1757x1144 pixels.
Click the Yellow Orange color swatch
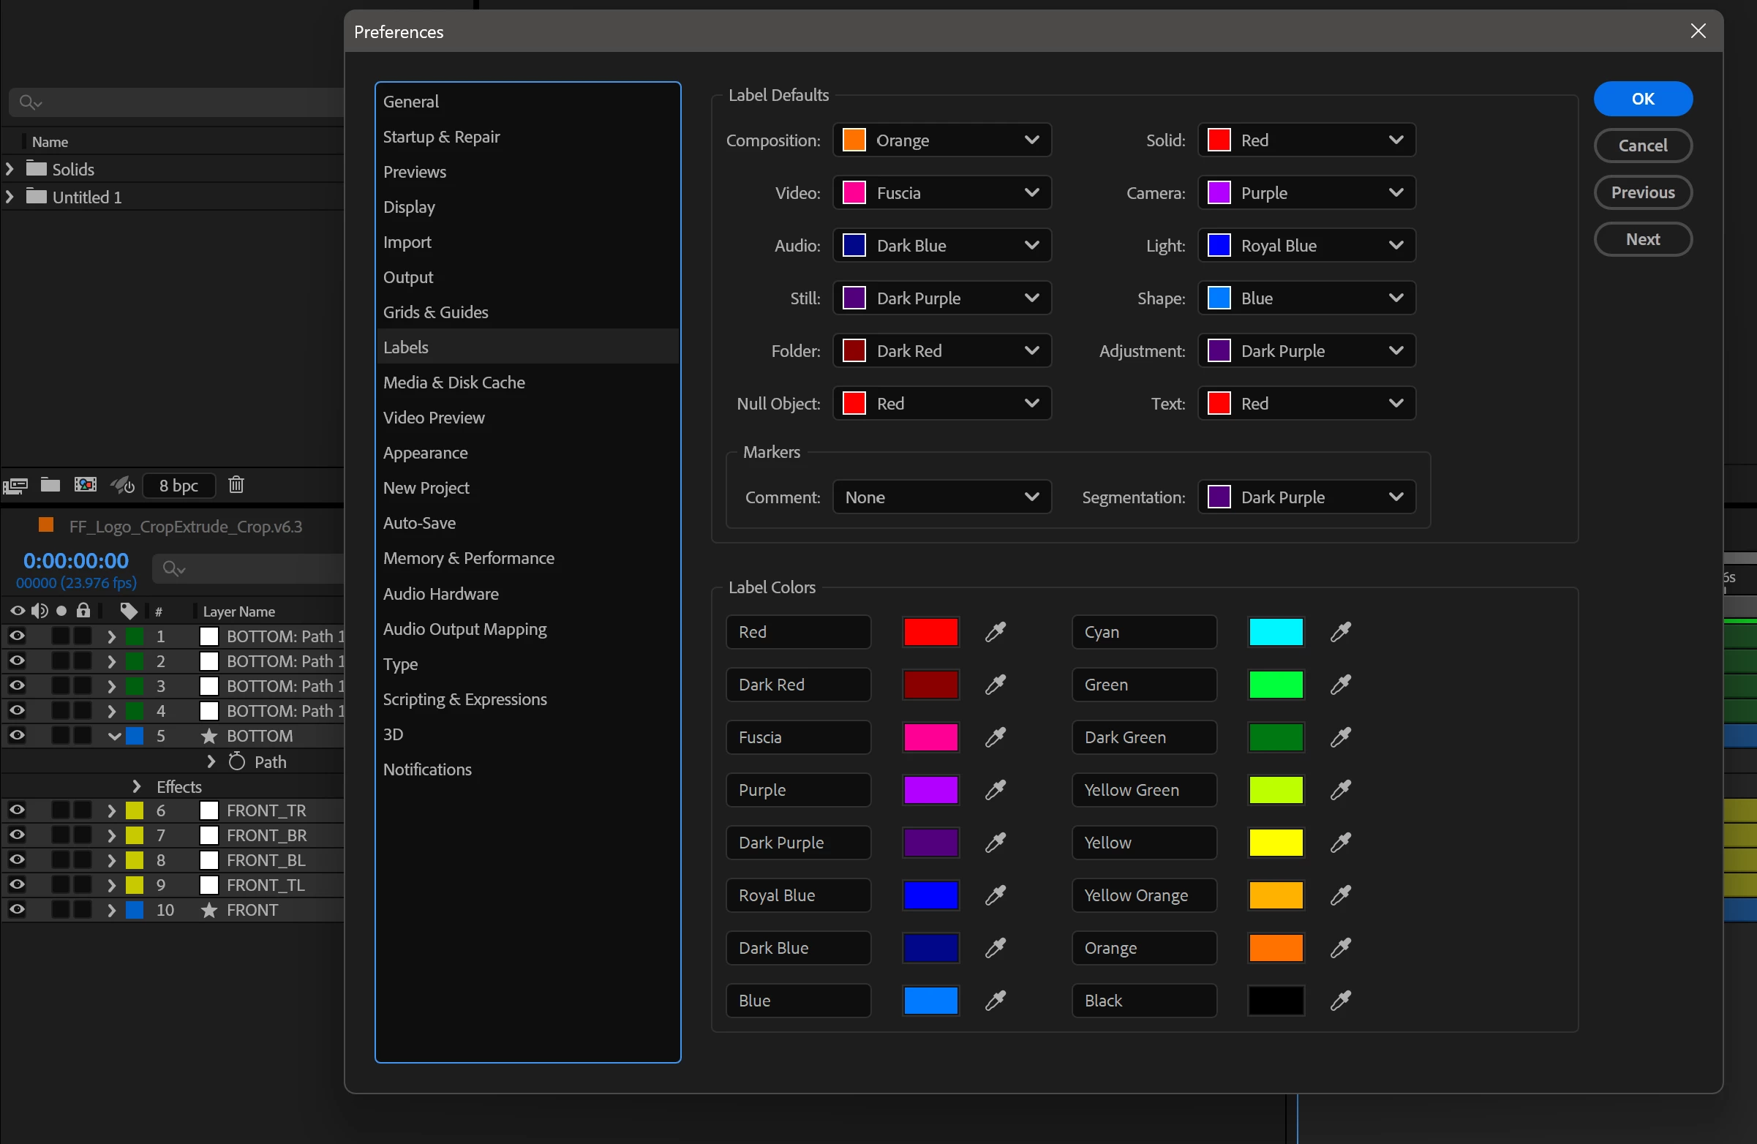coord(1276,895)
